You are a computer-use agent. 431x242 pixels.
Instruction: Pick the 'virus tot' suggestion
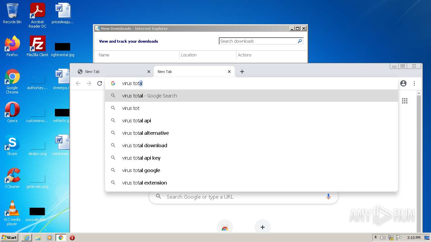252,108
